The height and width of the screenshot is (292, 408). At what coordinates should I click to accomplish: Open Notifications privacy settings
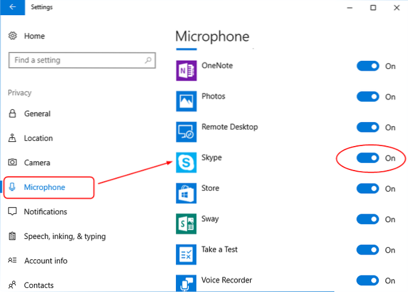pyautogui.click(x=46, y=211)
